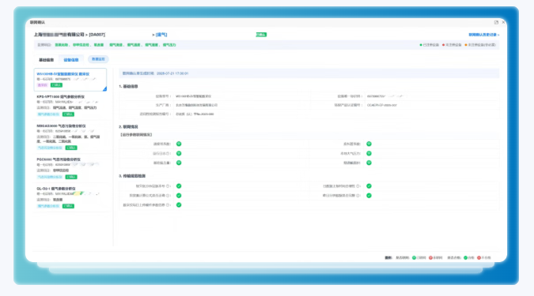
Task: Click the help icon beside 昨日分钟数据是否完整
Action: 358,196
